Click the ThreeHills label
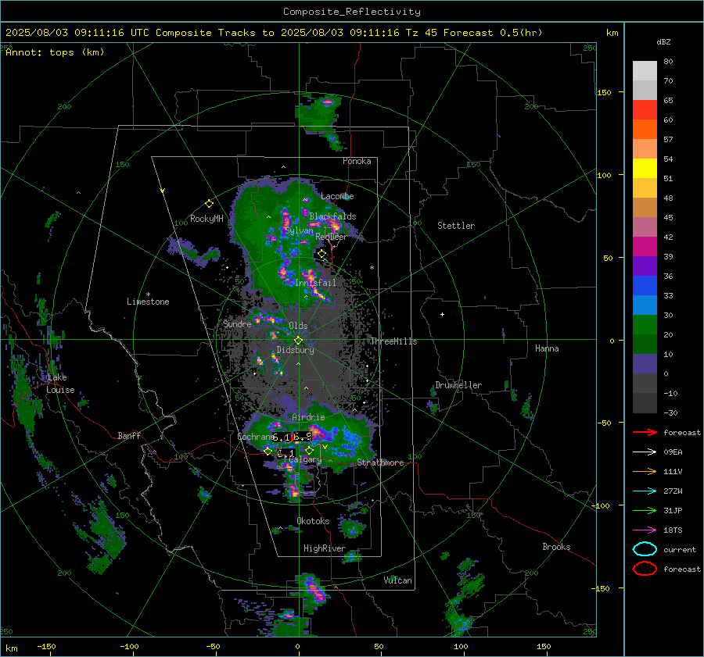704x657 pixels. point(393,341)
